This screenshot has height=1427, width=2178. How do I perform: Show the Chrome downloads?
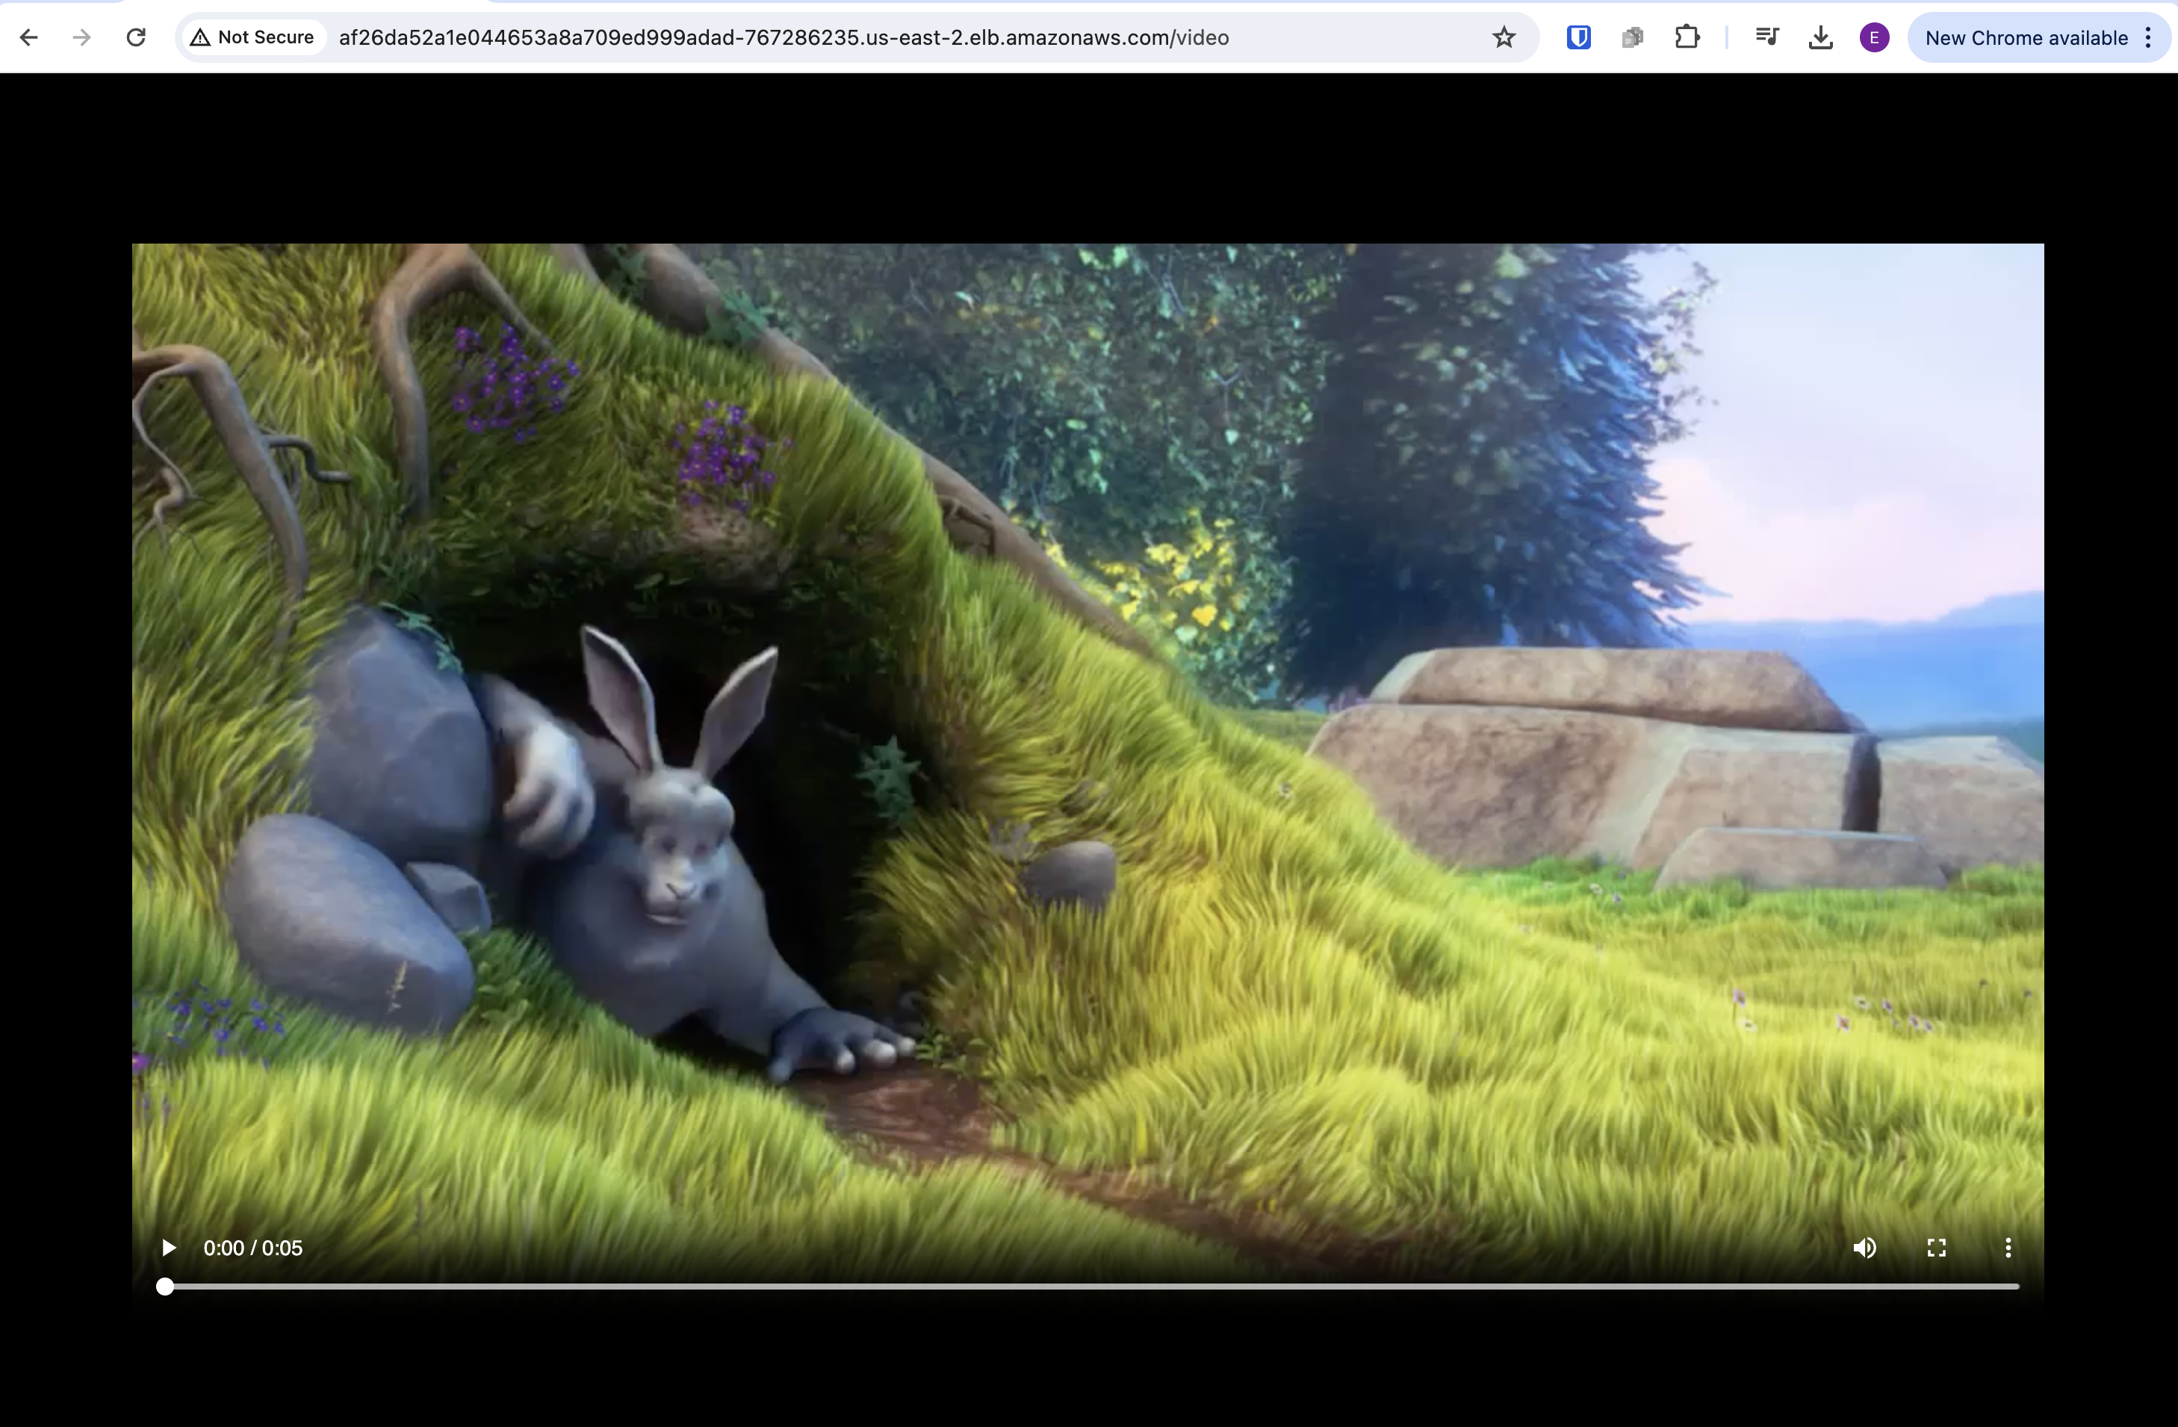(x=1821, y=37)
